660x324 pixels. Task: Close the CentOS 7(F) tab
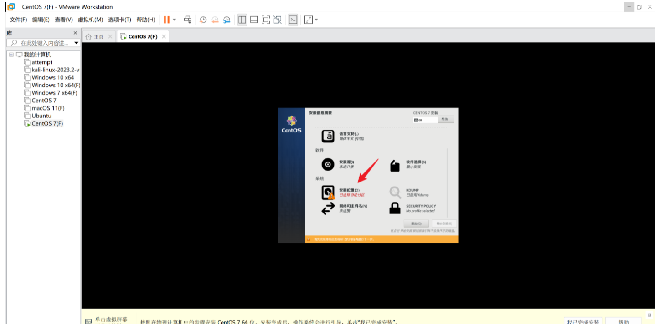[164, 37]
